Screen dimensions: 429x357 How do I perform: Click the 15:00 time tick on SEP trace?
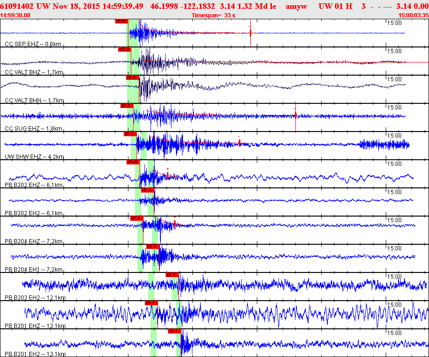click(394, 23)
